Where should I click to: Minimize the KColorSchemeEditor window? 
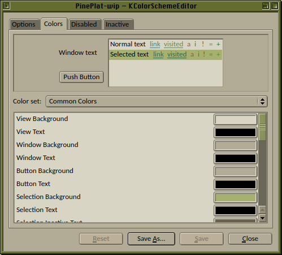266,6
